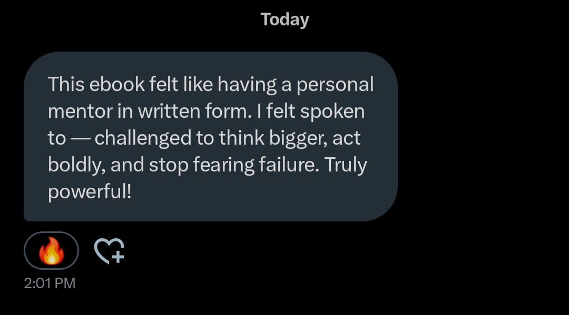569x315 pixels.
Task: Toggle the fire emoji reaction pill
Action: point(51,251)
